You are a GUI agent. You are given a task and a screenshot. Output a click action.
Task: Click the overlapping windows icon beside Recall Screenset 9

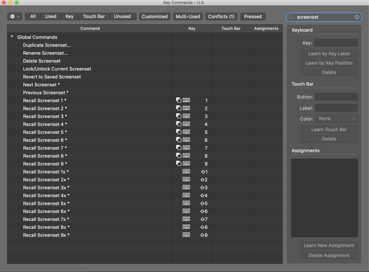(179, 164)
